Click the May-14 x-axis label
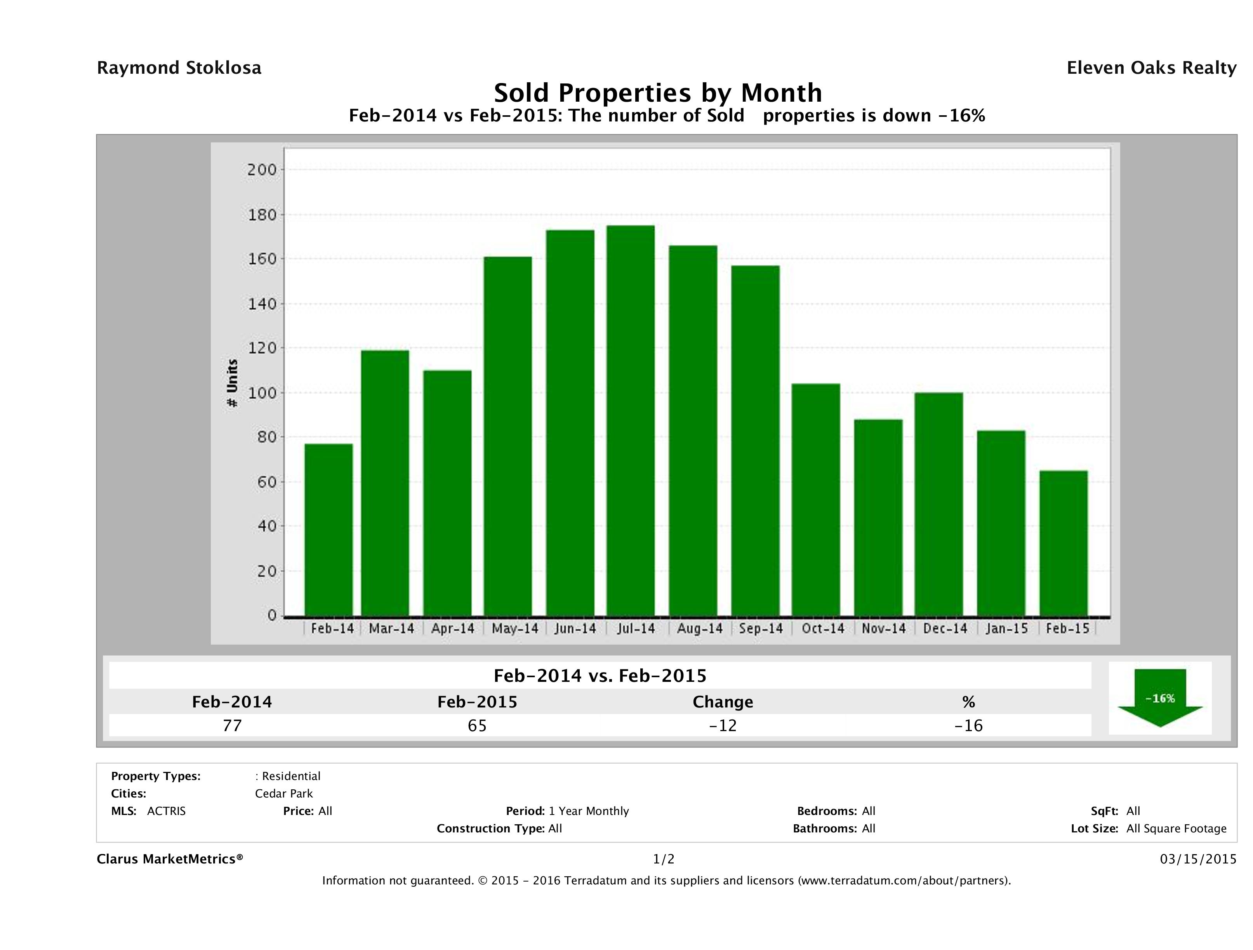1253x950 pixels. click(x=514, y=628)
